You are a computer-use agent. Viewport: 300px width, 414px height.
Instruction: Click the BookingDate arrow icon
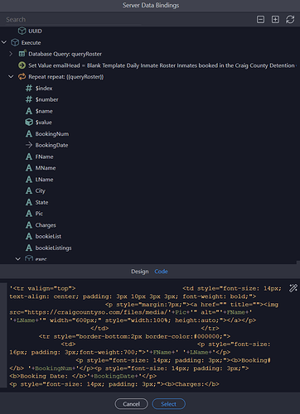pos(29,145)
